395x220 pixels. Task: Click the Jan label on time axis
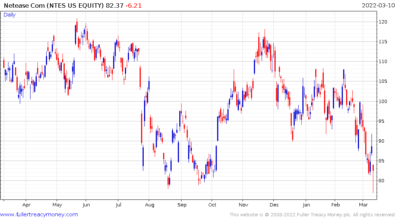[x=306, y=205]
